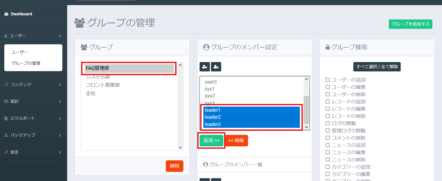
Task: Collapse the ユーザー sidebar menu chevron
Action: [x=60, y=36]
